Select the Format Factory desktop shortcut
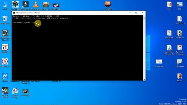 pyautogui.click(x=15, y=92)
